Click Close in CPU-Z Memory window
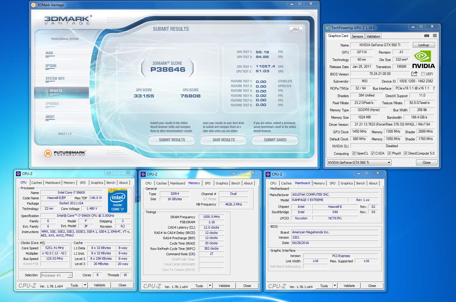The width and height of the screenshot is (456, 302). 247,286
